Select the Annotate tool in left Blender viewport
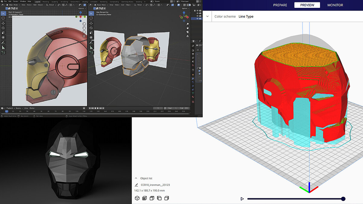This screenshot has height=204, width=363. pos(3,43)
